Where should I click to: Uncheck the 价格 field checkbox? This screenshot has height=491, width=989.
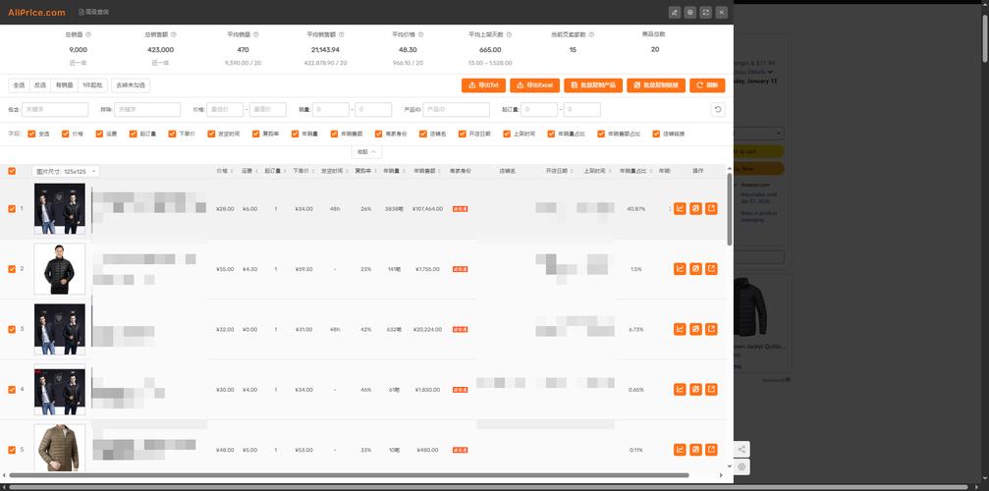click(x=65, y=134)
